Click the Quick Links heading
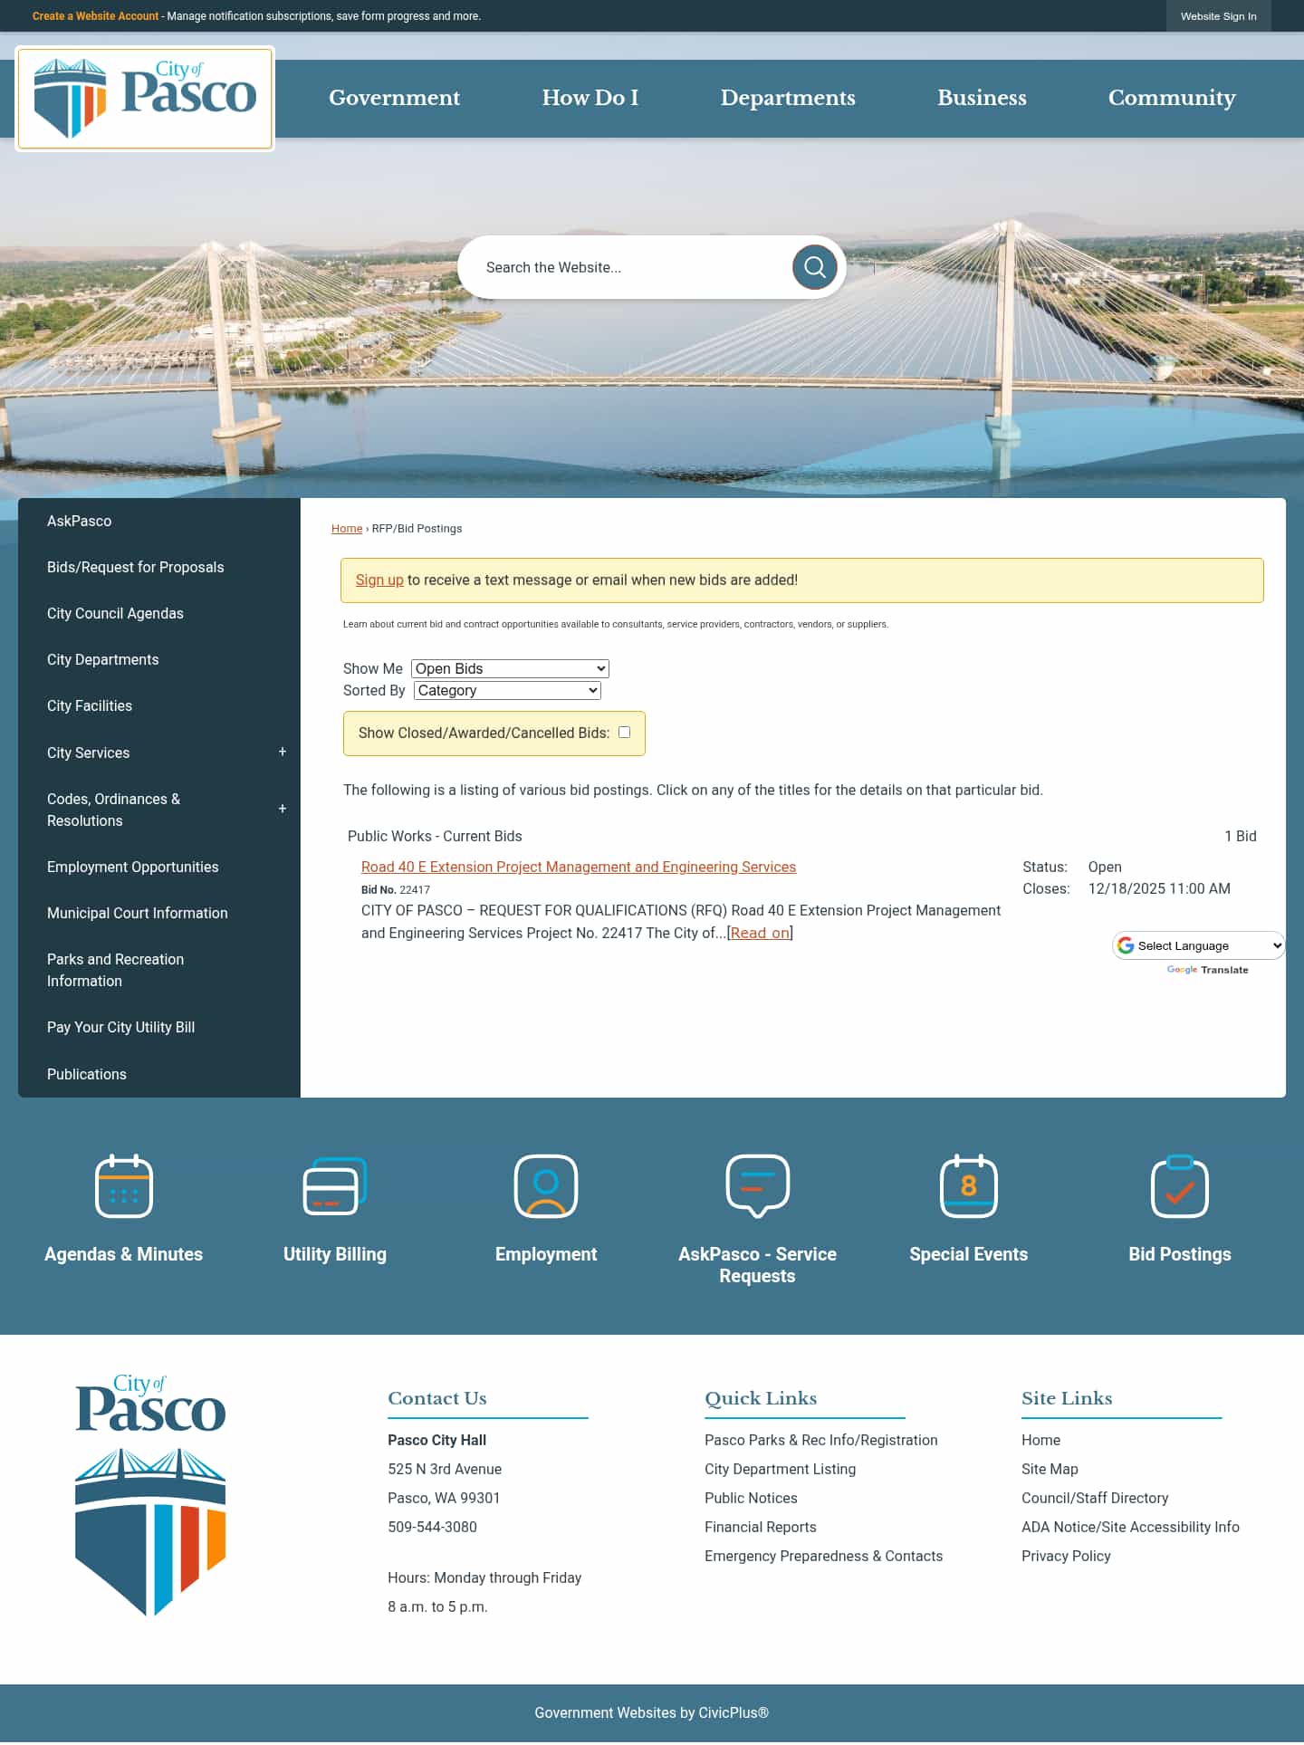 pyautogui.click(x=761, y=1399)
